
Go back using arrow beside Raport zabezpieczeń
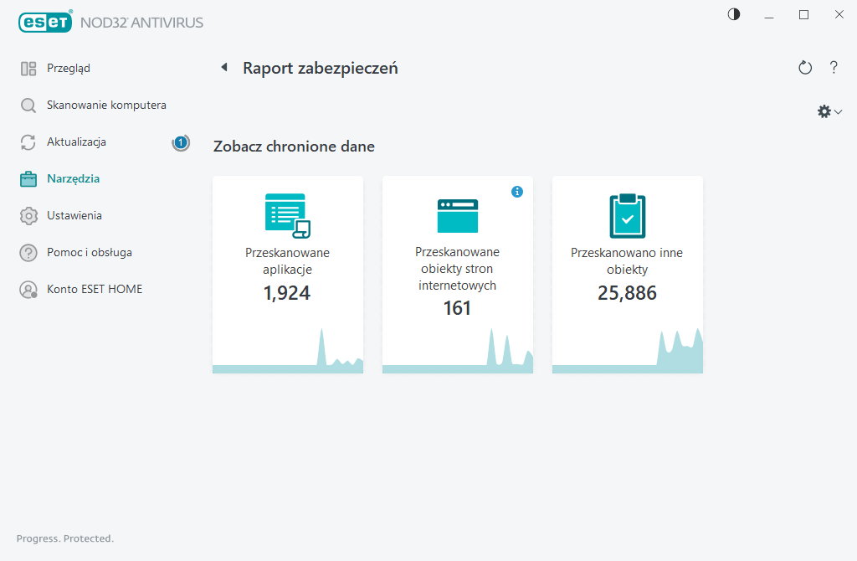coord(223,68)
